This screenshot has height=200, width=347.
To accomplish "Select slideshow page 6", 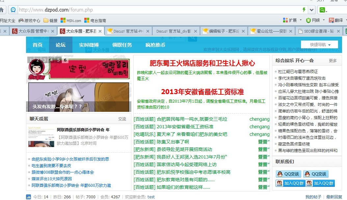I will click(65, 60).
